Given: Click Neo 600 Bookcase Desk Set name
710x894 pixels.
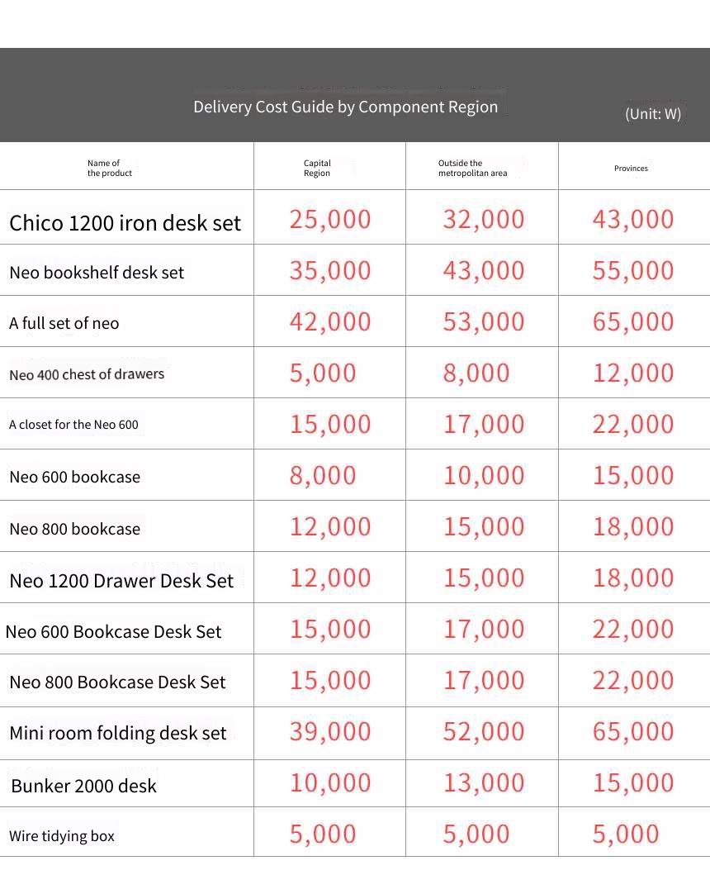Looking at the screenshot, I should click(113, 632).
